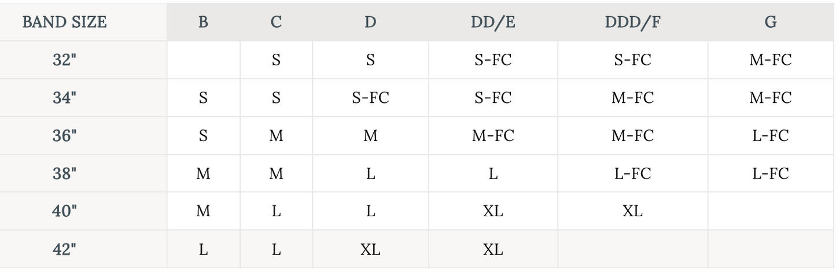Select the 40" band size row label

[x=64, y=212]
